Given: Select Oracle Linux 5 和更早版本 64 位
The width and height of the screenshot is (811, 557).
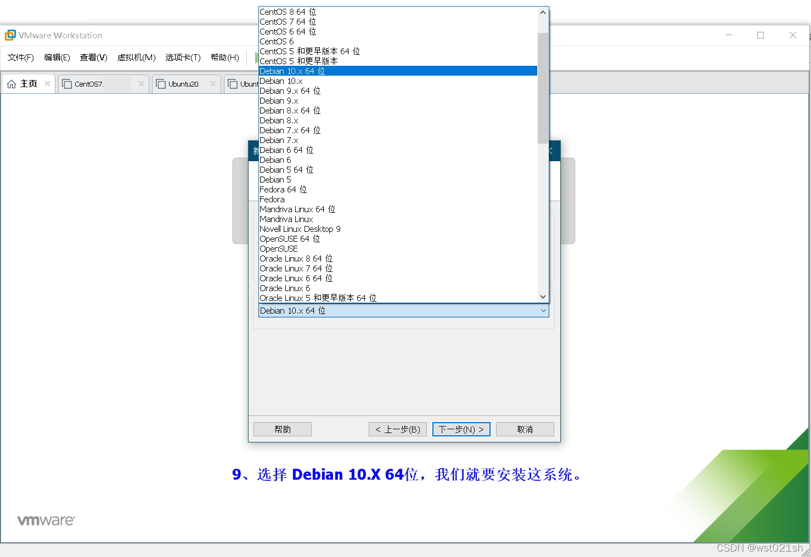Looking at the screenshot, I should point(398,298).
